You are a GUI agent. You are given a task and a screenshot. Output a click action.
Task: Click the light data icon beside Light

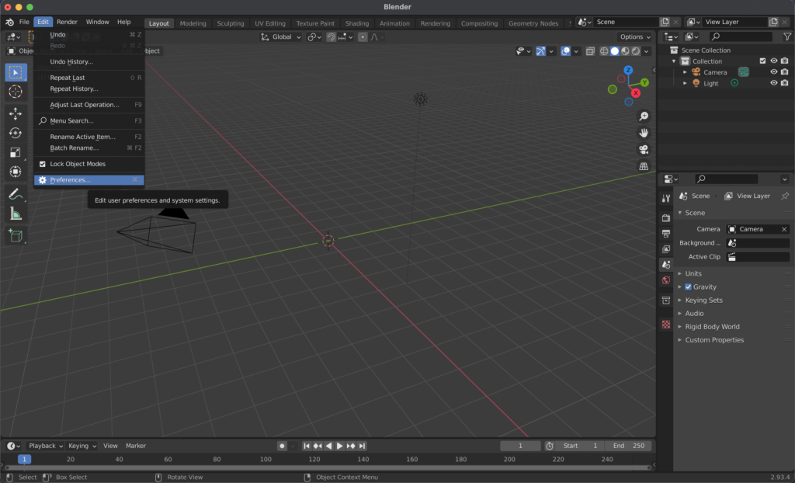tap(734, 83)
